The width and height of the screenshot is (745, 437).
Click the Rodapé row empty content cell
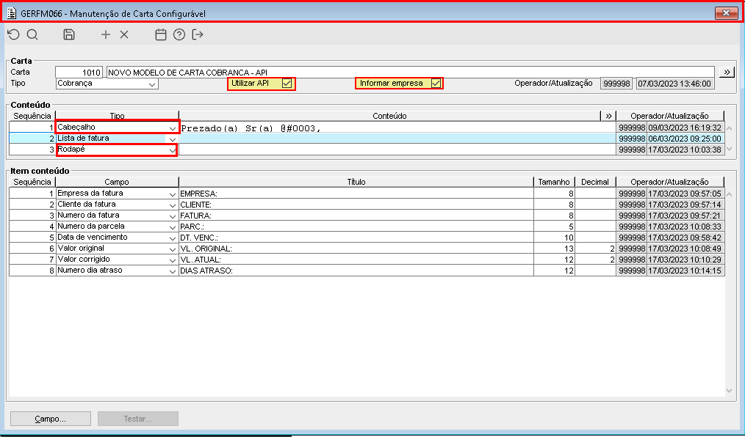pyautogui.click(x=397, y=150)
